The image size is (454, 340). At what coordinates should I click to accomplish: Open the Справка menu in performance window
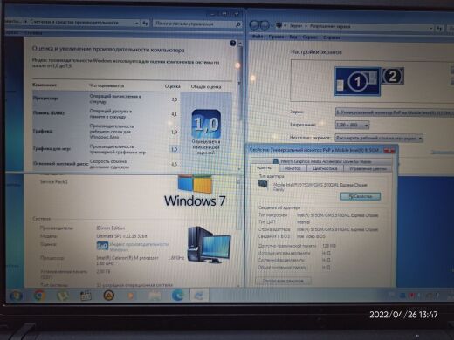tap(33, 33)
